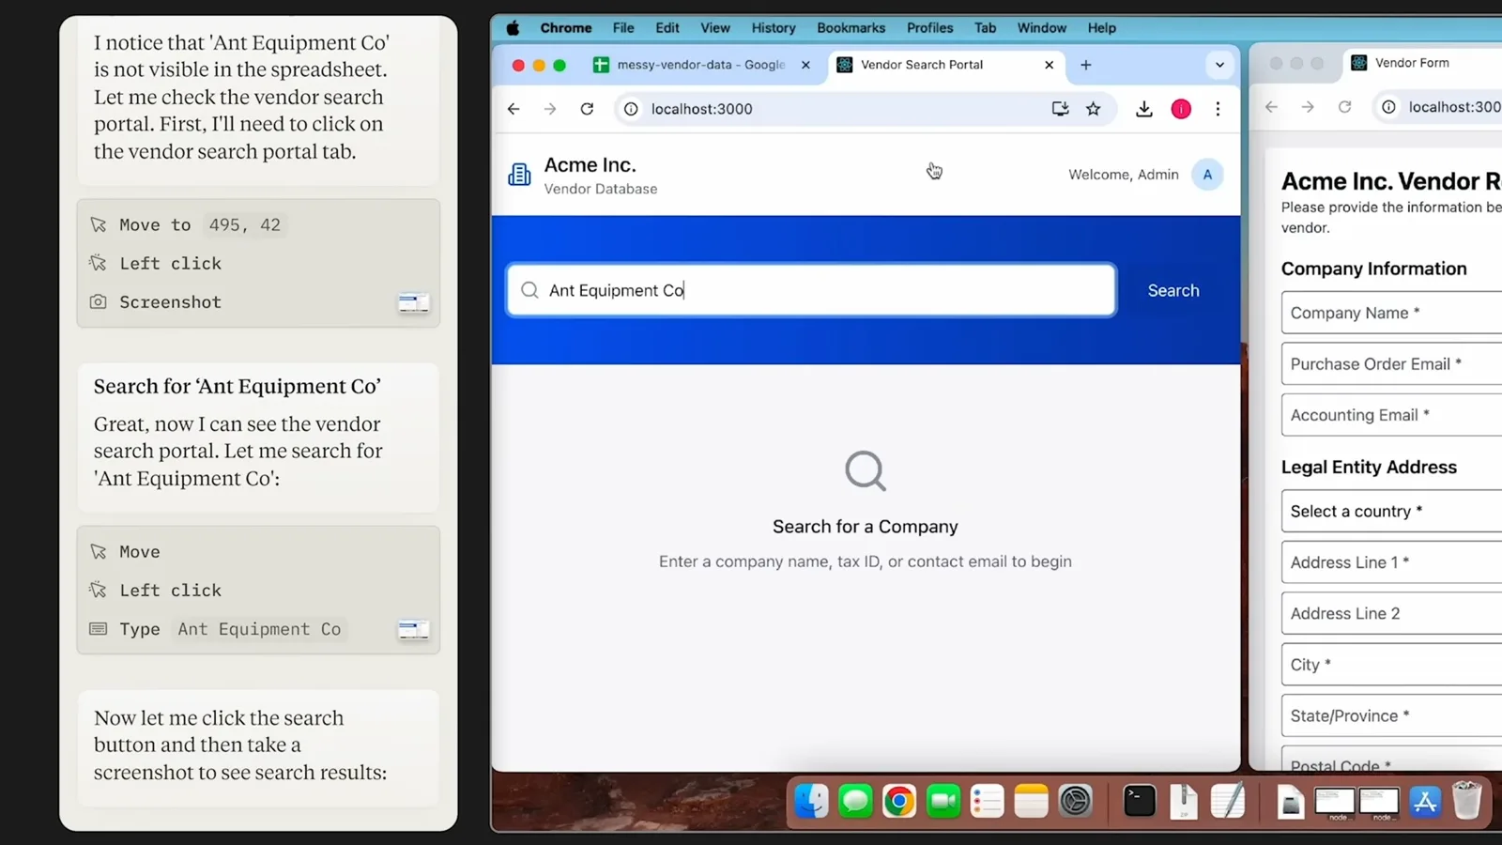Bookmark this page with the star icon
This screenshot has height=845, width=1502.
[x=1094, y=109]
